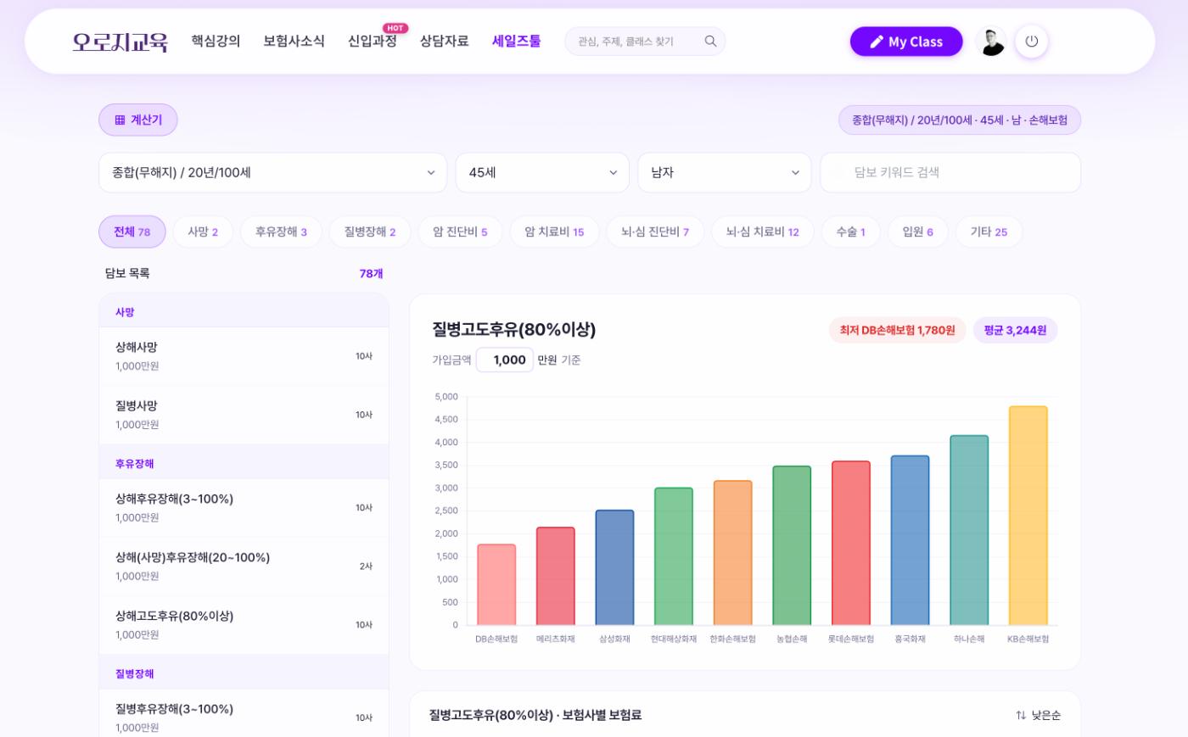Click the 삼성화재 bar in the chart

(x=614, y=568)
